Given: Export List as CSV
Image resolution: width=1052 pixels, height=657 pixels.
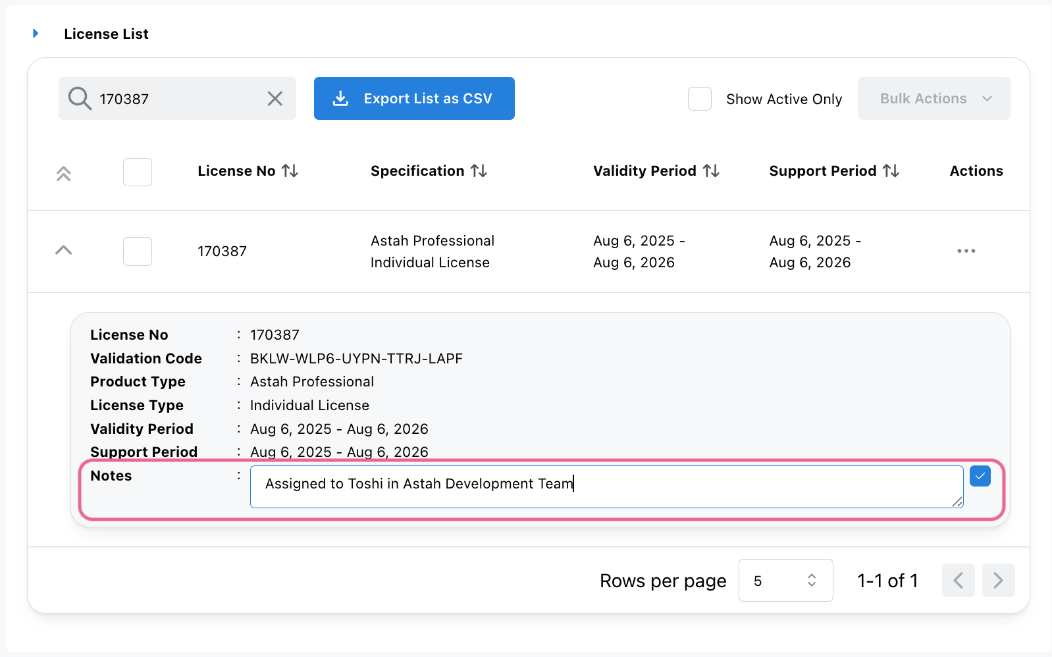Looking at the screenshot, I should click(414, 99).
